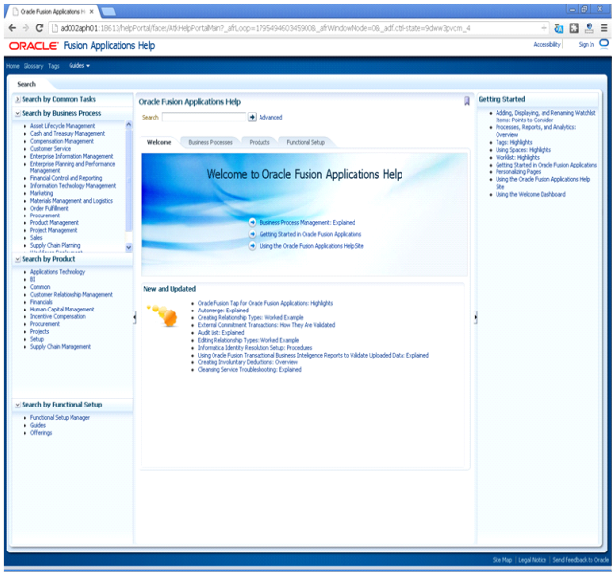The image size is (615, 575).
Task: Click the Sign In link
Action: pyautogui.click(x=587, y=44)
